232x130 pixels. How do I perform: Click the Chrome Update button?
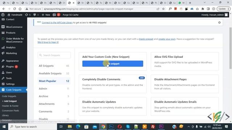(224, 9)
